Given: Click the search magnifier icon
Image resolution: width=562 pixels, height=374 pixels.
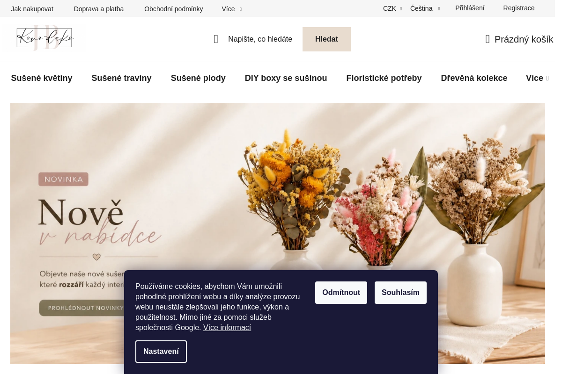Looking at the screenshot, I should tap(216, 39).
